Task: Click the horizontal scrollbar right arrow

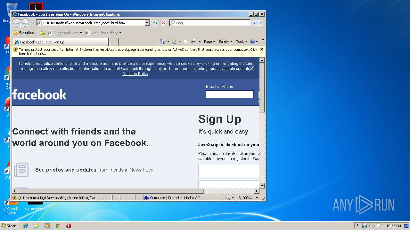Action: [257, 191]
